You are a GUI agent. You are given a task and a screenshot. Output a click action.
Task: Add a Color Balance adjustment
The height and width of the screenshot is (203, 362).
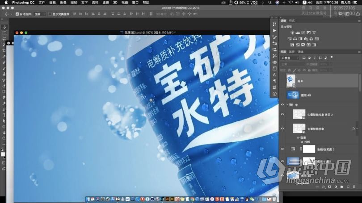click(x=295, y=39)
